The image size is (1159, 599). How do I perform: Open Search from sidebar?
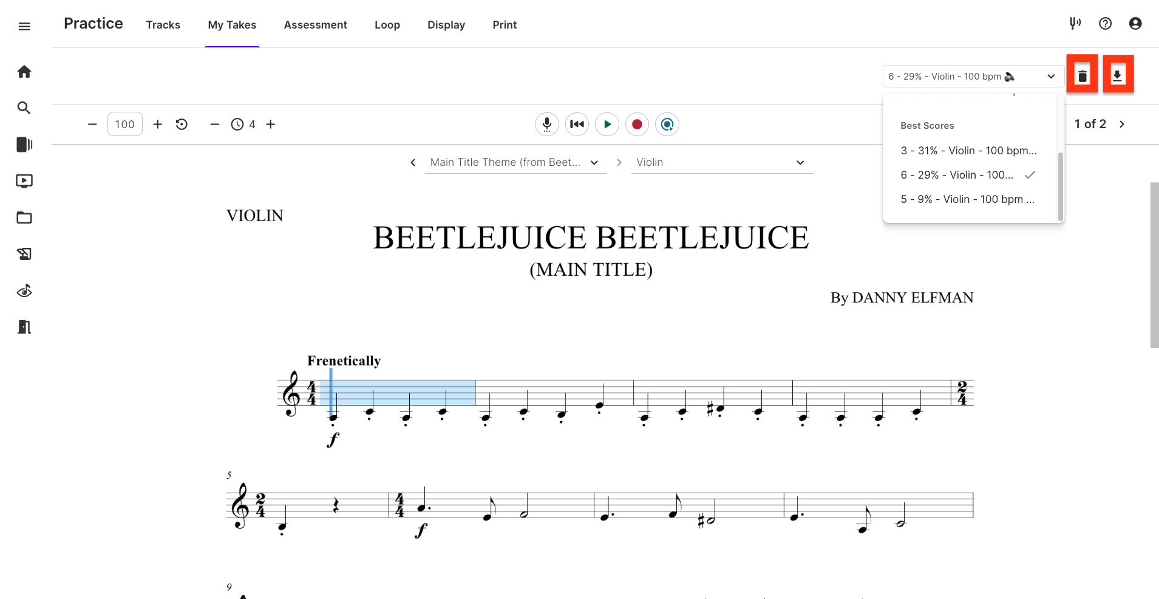pos(24,108)
